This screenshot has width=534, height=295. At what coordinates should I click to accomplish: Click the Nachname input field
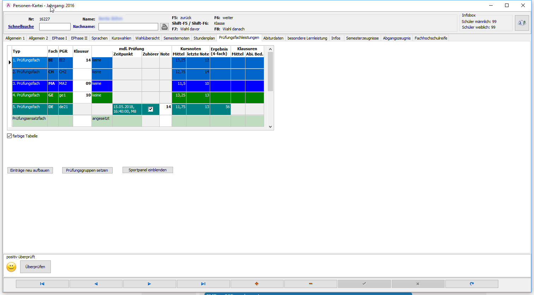pyautogui.click(x=128, y=26)
